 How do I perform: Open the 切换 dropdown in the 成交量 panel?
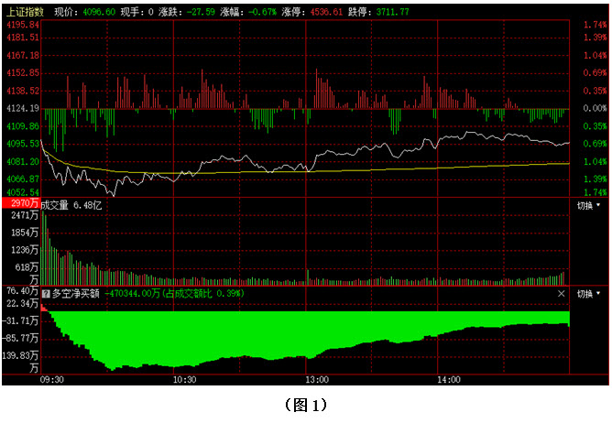[x=589, y=206]
